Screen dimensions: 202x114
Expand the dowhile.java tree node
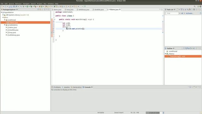click(x=6, y=30)
